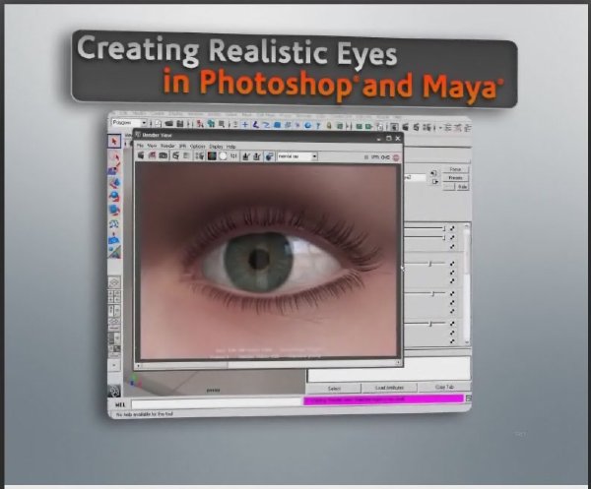Open the Polygons menu set dropdown
Image resolution: width=591 pixels, height=489 pixels.
[129, 123]
